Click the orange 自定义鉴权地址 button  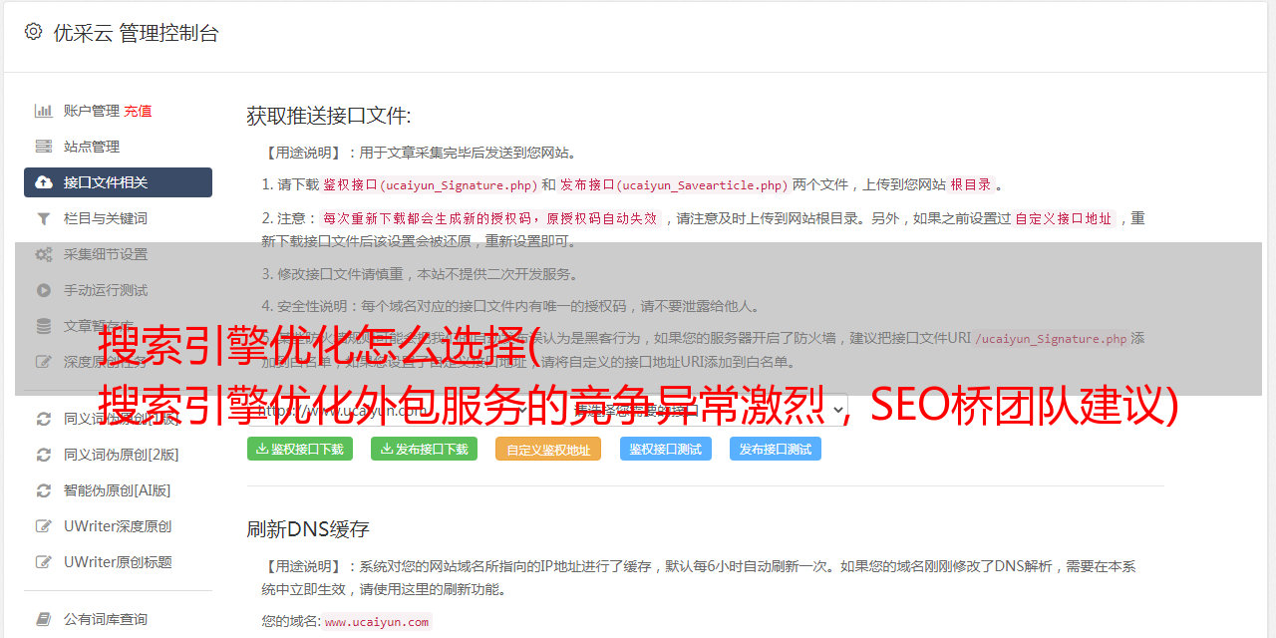[x=548, y=449]
